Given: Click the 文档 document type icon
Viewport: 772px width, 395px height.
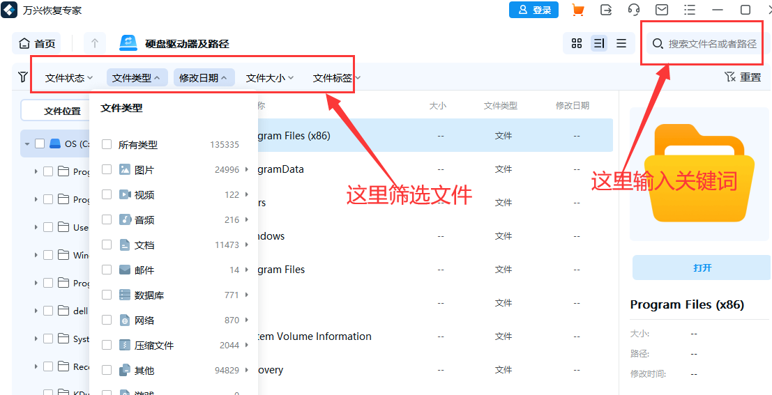Looking at the screenshot, I should pos(125,245).
